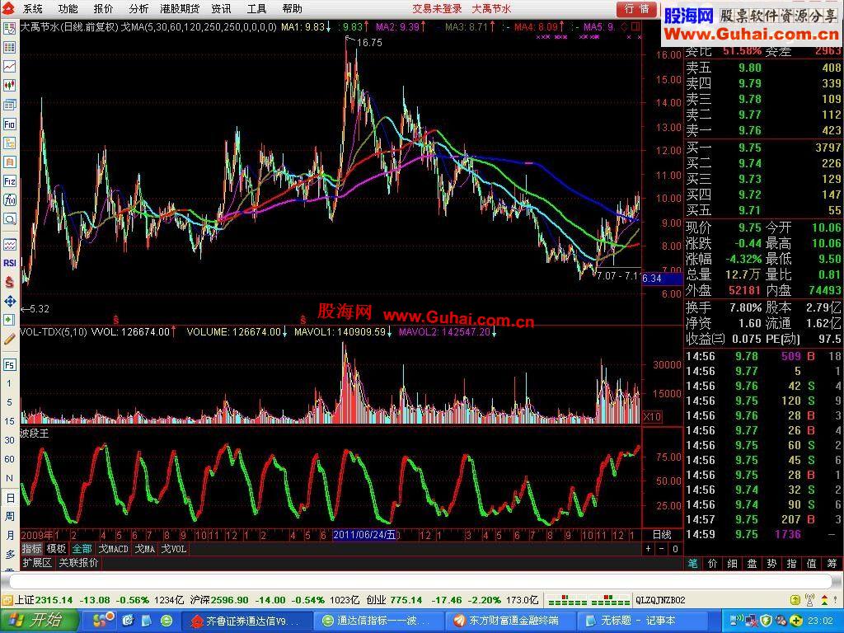Open the f(x) formula manager icon
This screenshot has height=633, width=844.
[9, 200]
